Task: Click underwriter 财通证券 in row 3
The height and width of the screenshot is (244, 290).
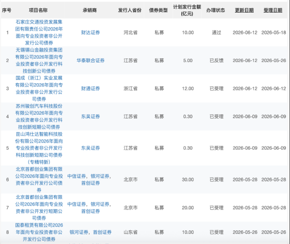Action: 90,89
